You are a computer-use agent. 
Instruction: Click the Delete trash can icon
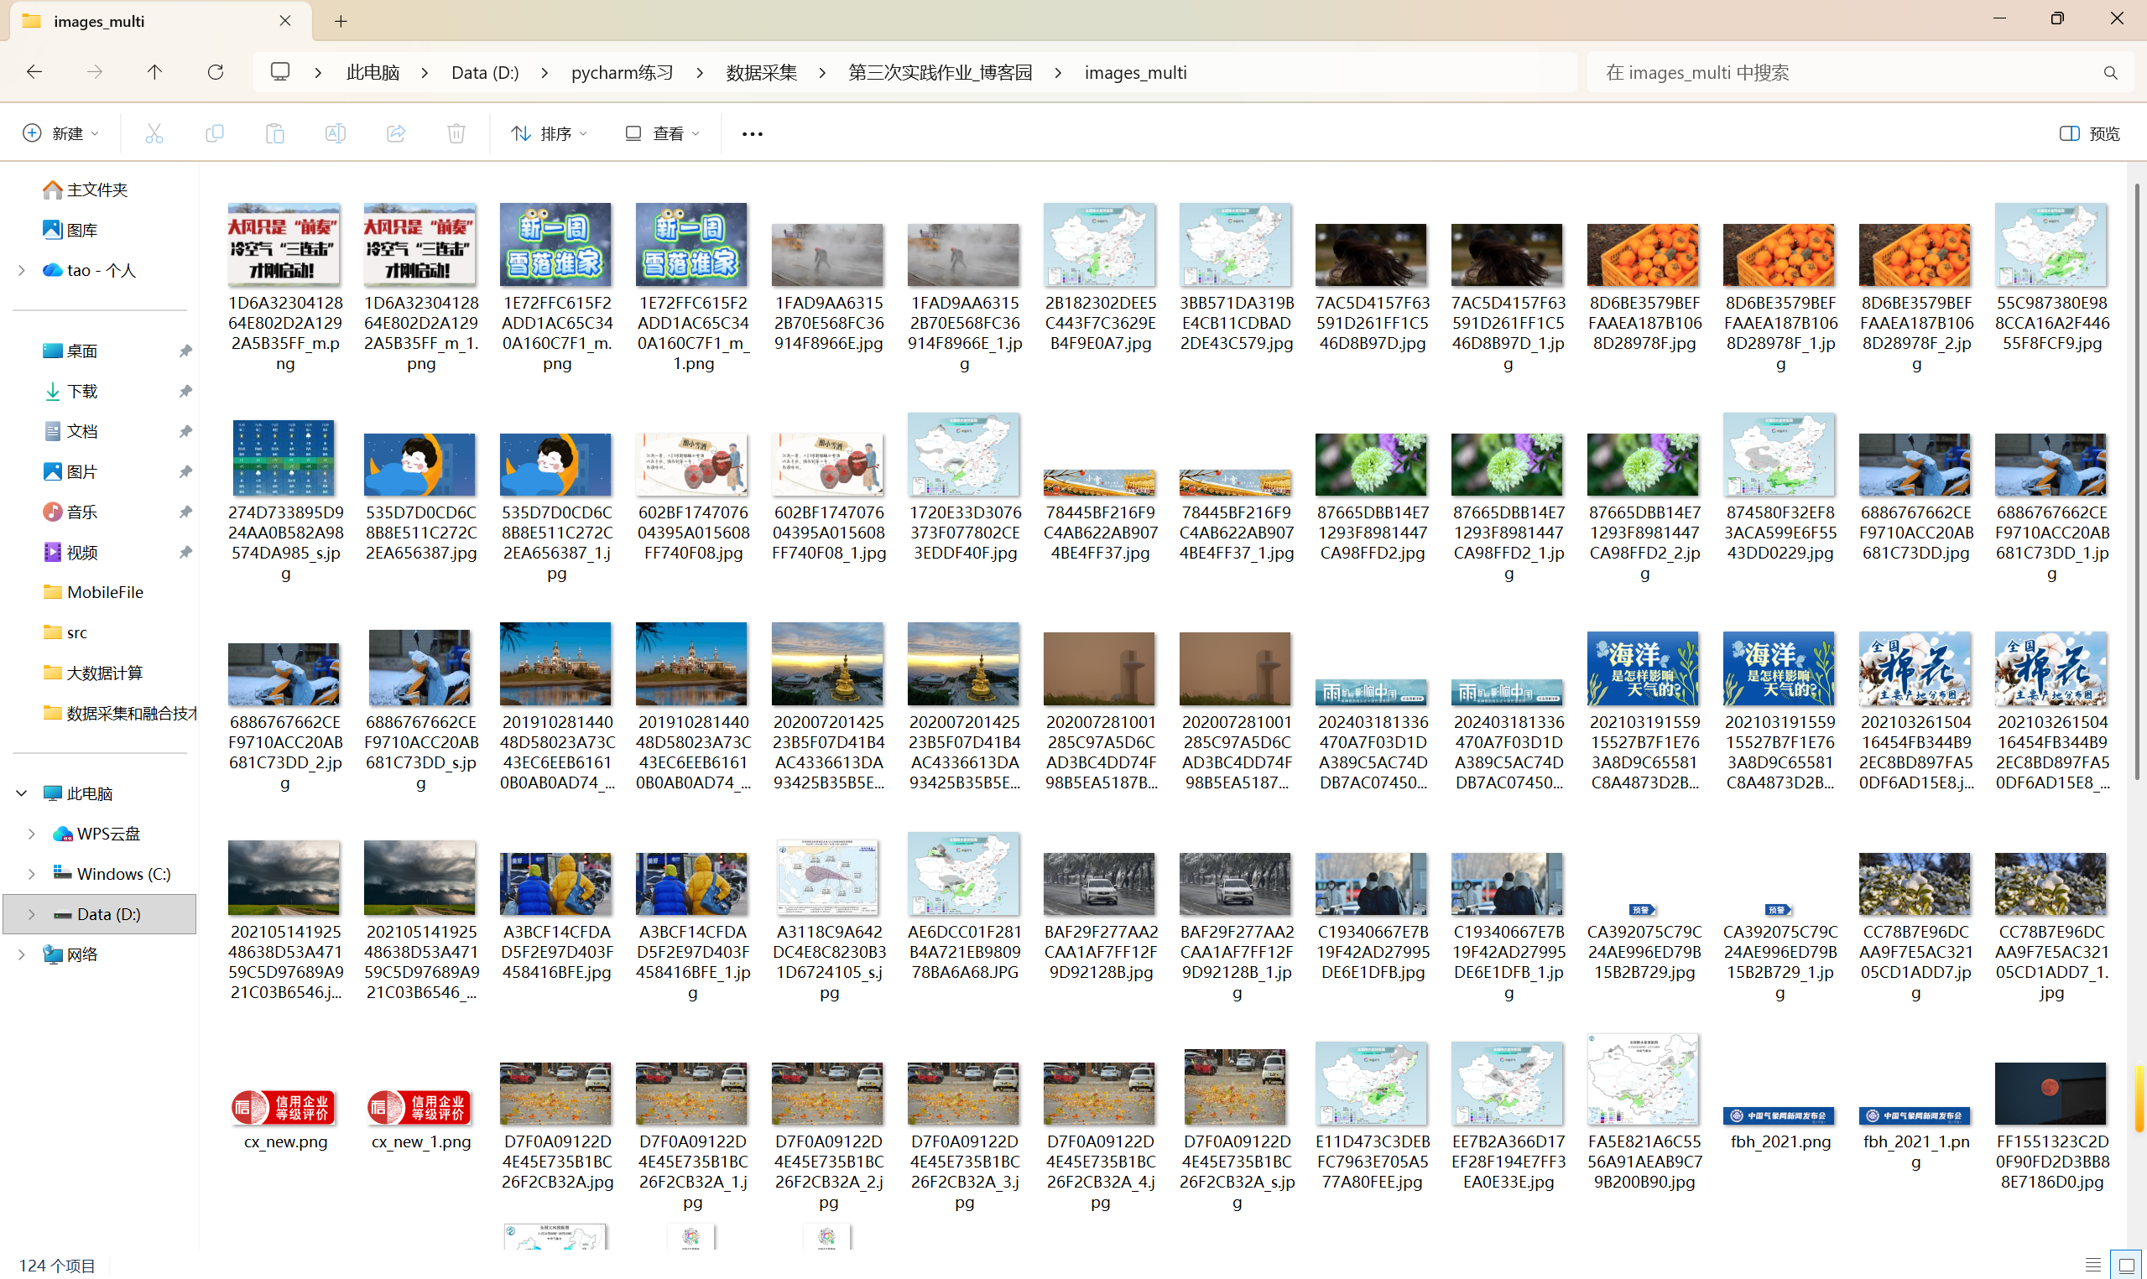click(x=456, y=133)
